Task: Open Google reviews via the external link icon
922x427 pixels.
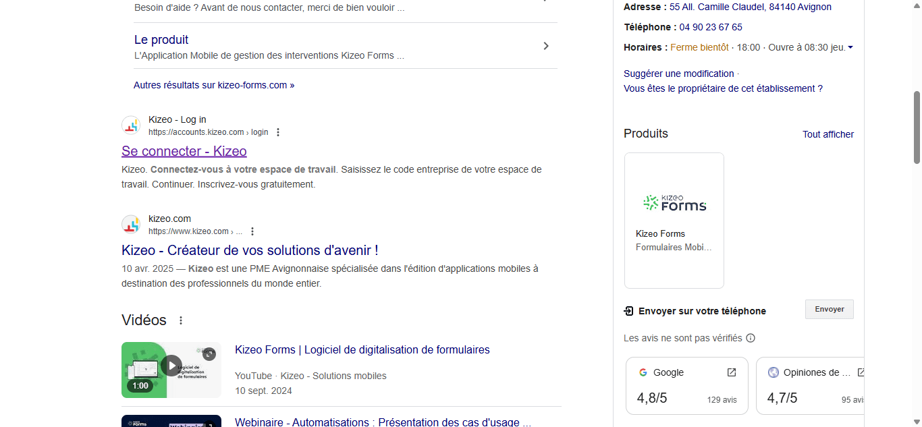Action: [732, 372]
